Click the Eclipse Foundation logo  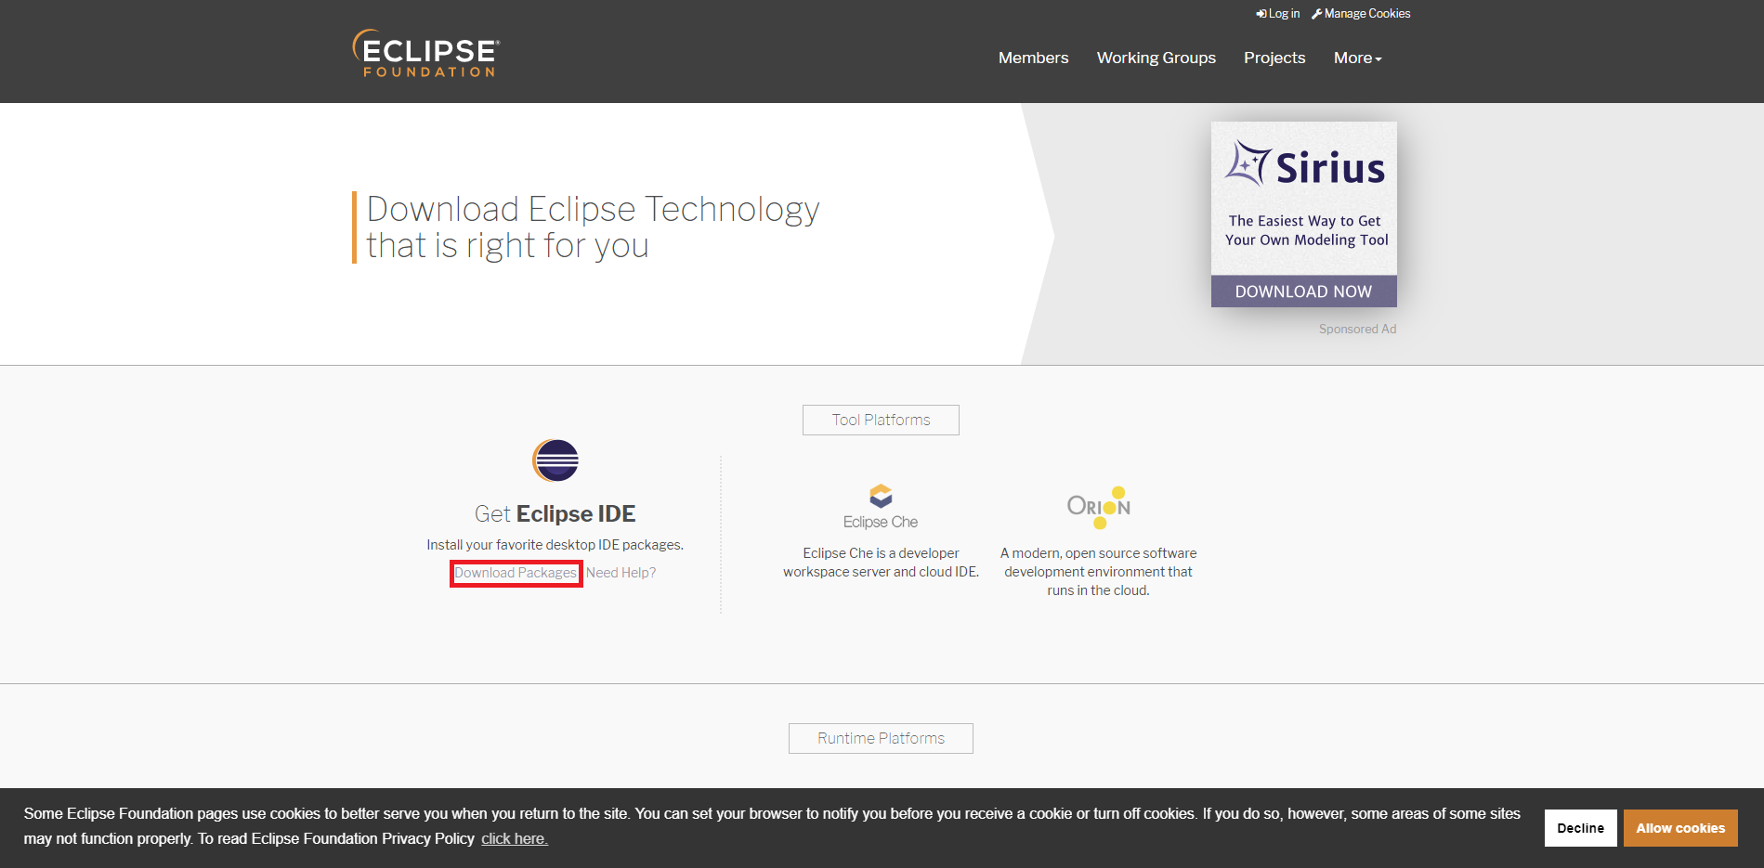tap(425, 53)
